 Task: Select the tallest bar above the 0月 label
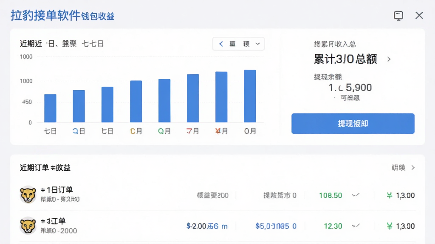[250, 96]
